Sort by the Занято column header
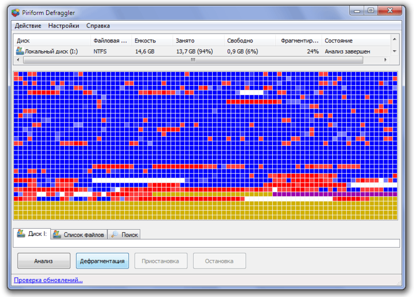The width and height of the screenshot is (414, 297). pos(198,41)
